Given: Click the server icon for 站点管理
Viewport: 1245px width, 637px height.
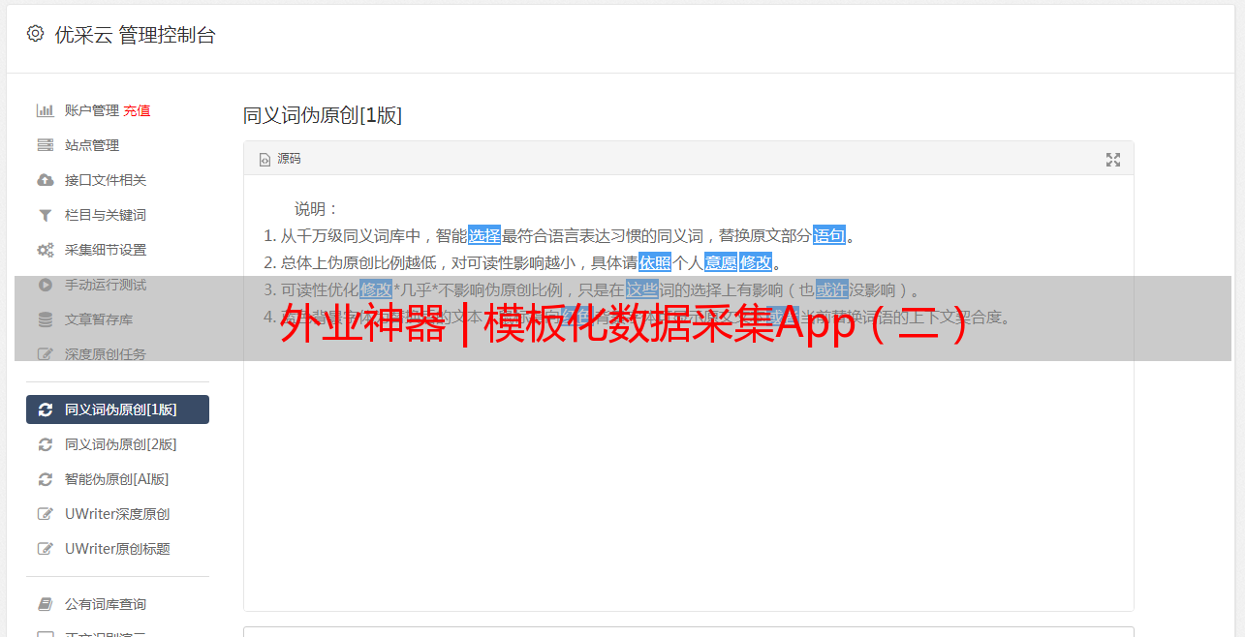Looking at the screenshot, I should click(x=45, y=145).
